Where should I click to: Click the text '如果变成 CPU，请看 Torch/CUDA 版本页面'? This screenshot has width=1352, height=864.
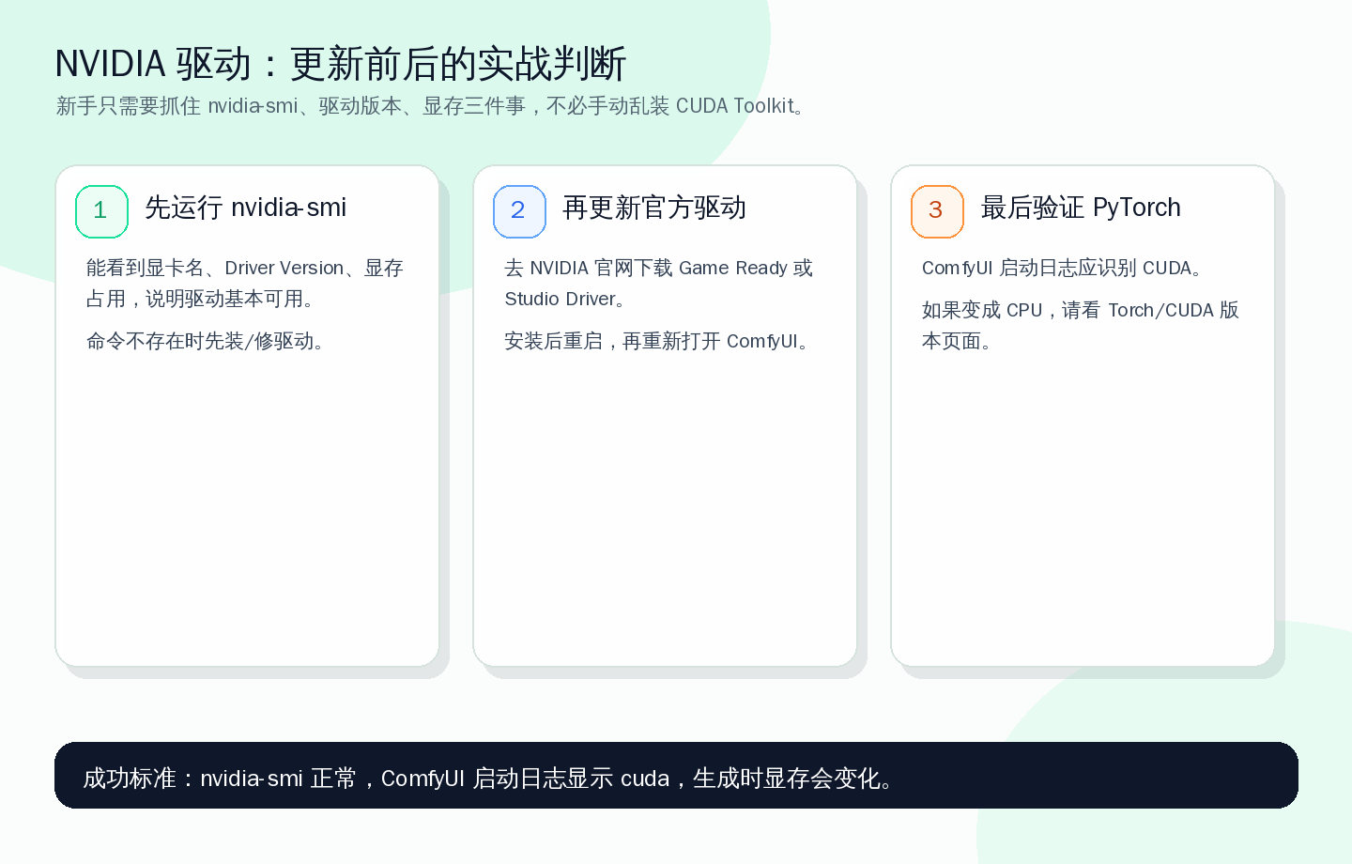tap(1081, 325)
